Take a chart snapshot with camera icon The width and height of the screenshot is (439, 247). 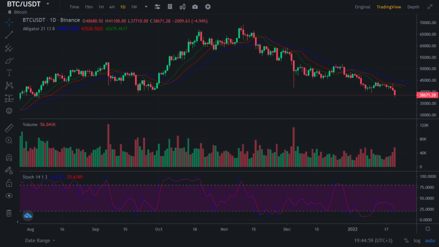pos(195,7)
